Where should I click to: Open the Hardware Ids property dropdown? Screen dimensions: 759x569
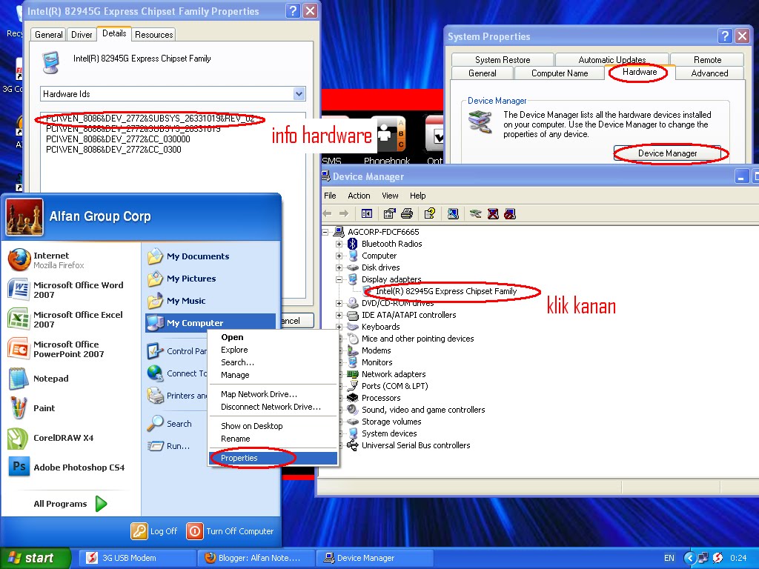tap(299, 94)
